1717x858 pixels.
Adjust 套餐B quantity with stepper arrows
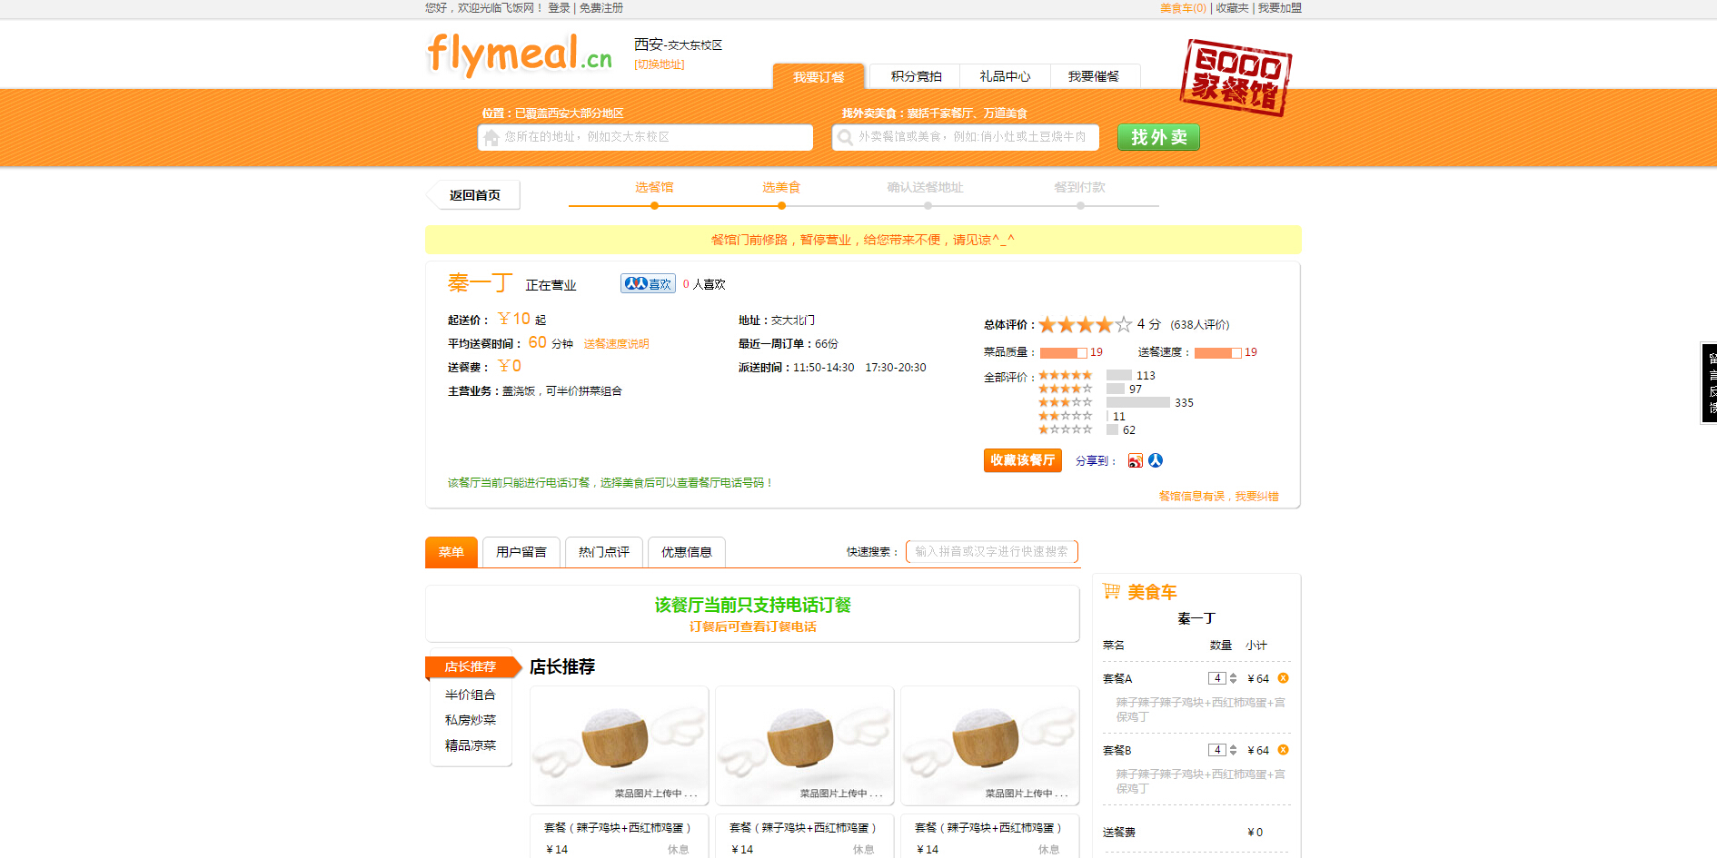pyautogui.click(x=1233, y=750)
